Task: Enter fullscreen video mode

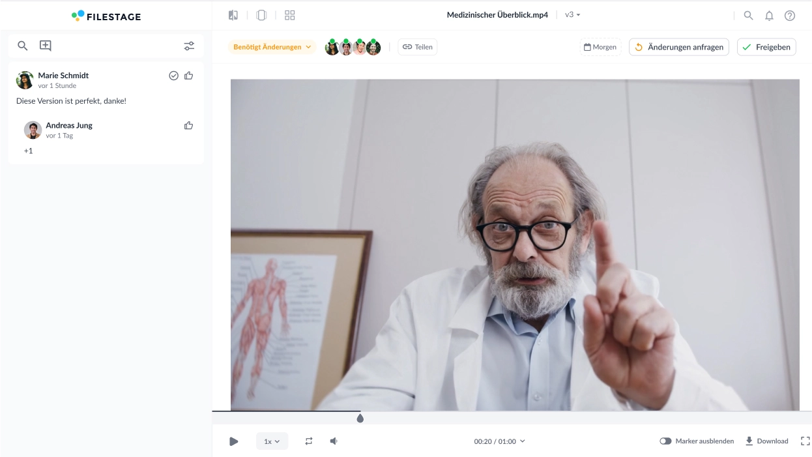Action: 805,441
